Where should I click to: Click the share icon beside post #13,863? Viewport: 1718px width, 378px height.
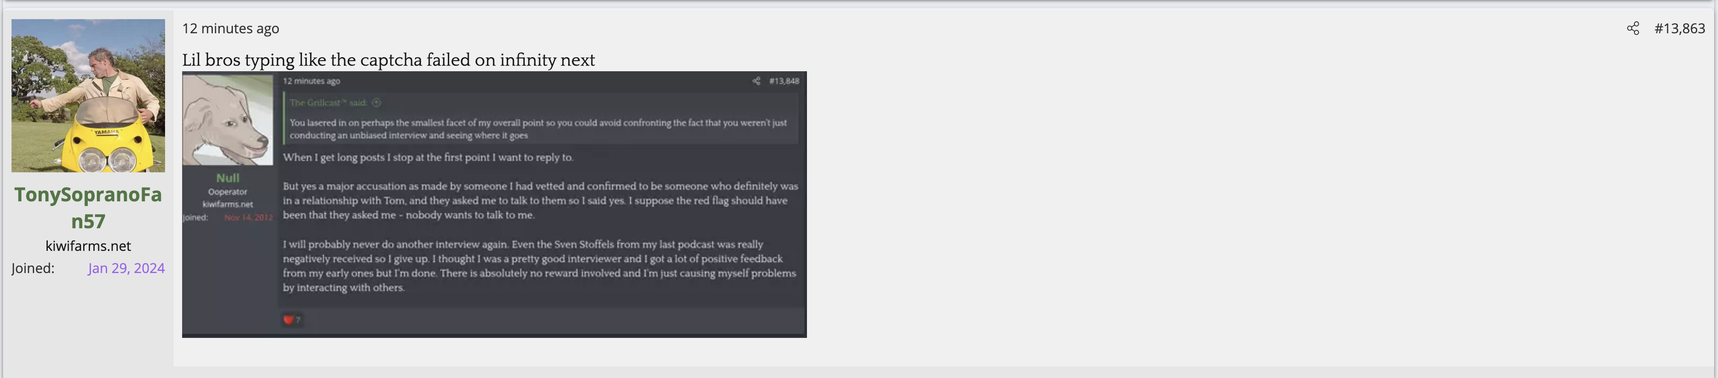pos(1633,28)
